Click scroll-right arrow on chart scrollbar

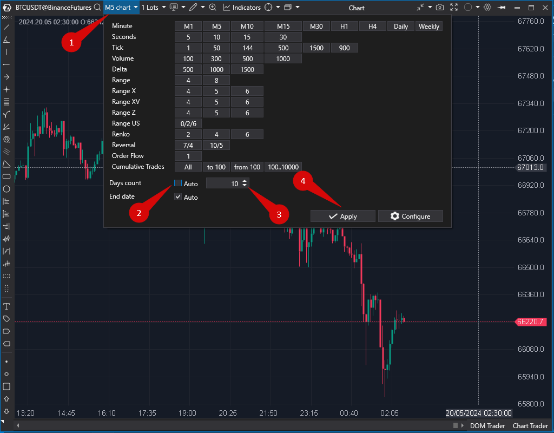coord(462,425)
